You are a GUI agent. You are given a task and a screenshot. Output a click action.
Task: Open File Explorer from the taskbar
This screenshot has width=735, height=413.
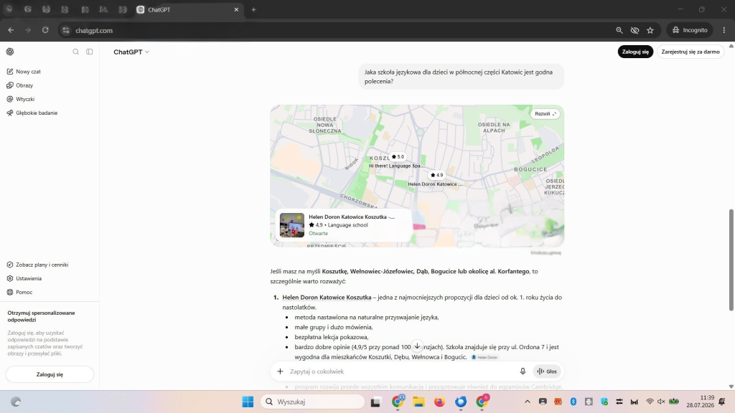point(418,402)
